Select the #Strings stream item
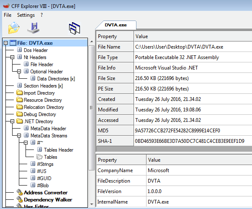Screen dimensions: 252x209 coord(45,164)
